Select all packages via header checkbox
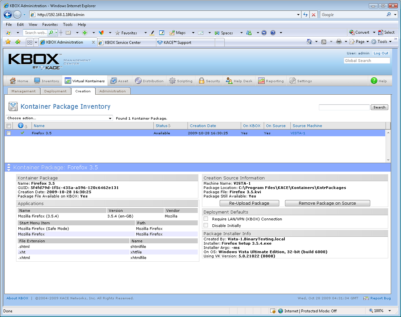401x317 pixels. tap(9, 126)
